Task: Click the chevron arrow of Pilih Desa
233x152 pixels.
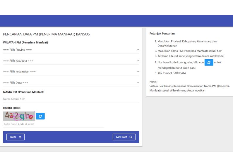Action: [138, 83]
